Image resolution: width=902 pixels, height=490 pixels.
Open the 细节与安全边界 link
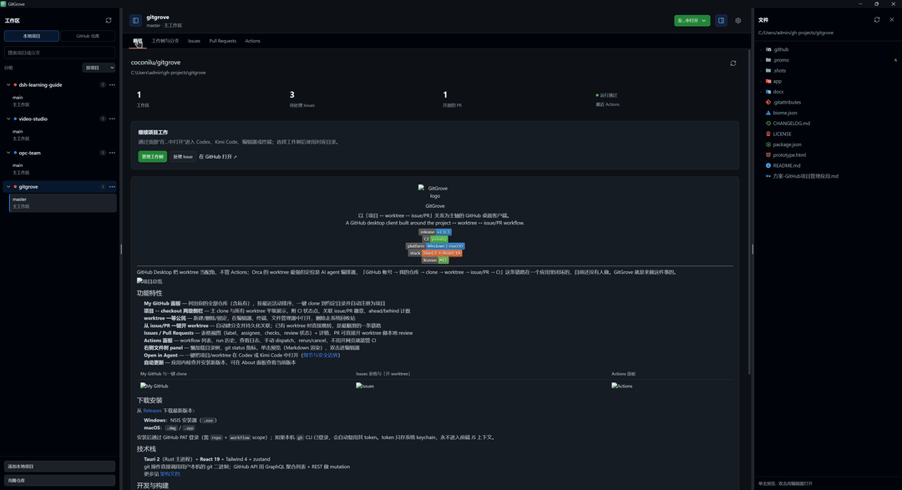click(321, 356)
